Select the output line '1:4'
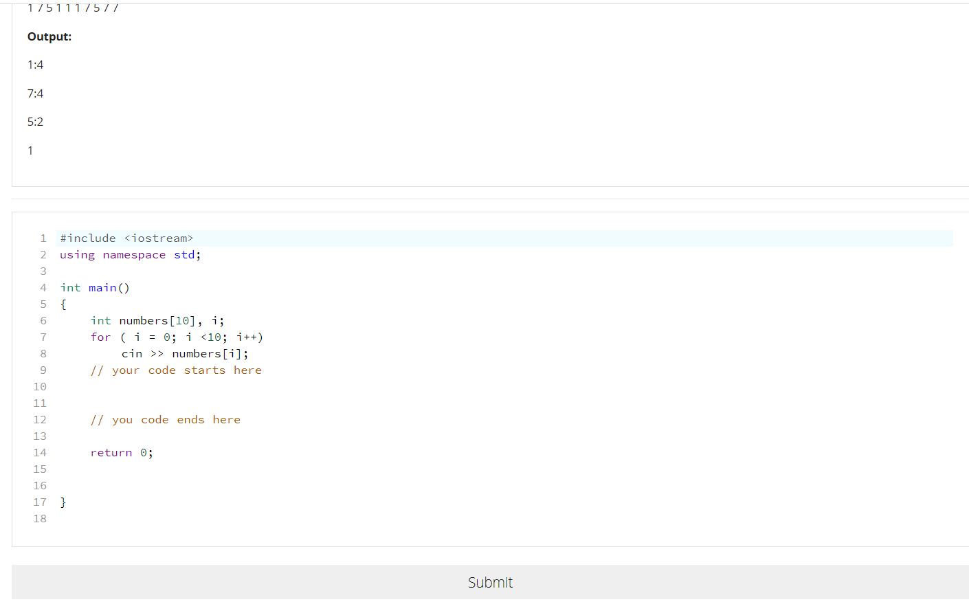Viewport: 969px width, 613px height. pos(35,64)
